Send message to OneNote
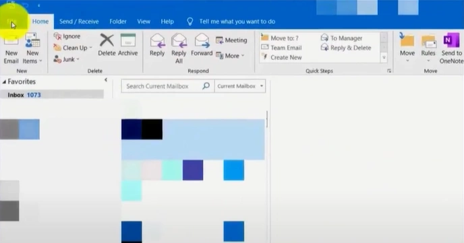Viewport: 464px width, 243px height. (x=451, y=48)
